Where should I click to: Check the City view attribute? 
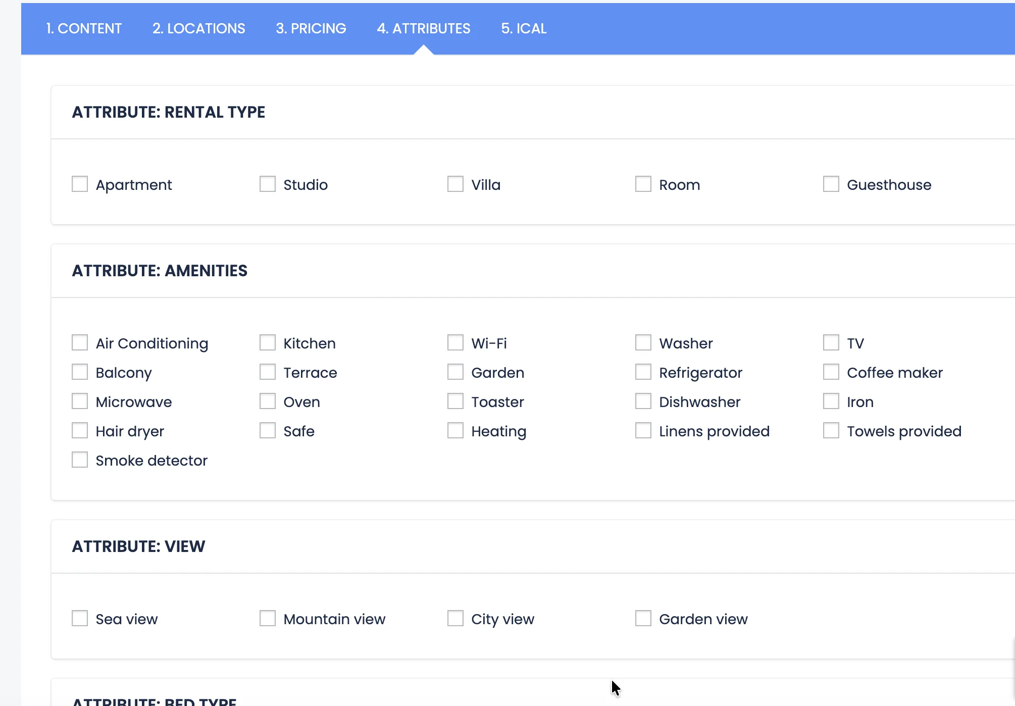(x=455, y=618)
